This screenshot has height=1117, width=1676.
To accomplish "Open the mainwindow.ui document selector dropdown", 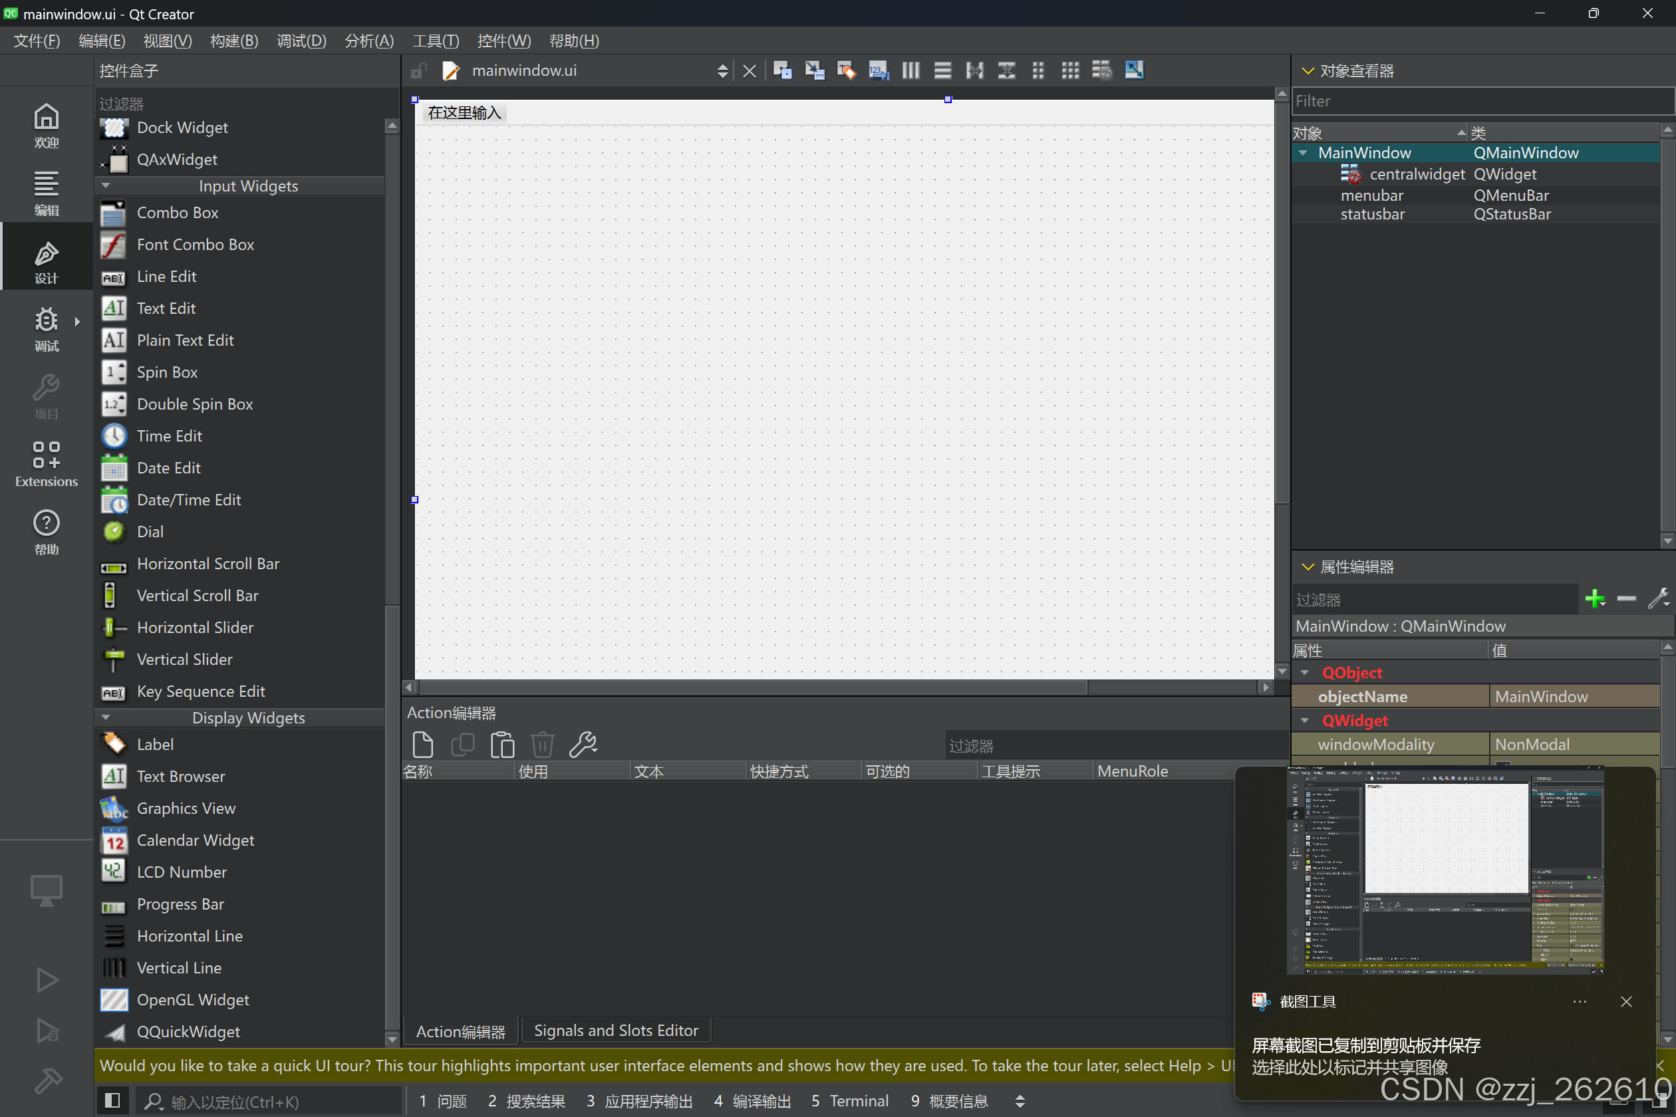I will pyautogui.click(x=722, y=70).
